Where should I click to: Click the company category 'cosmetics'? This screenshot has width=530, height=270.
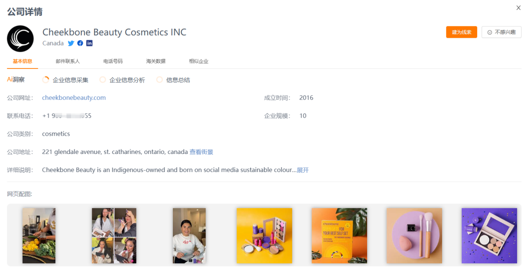click(56, 134)
